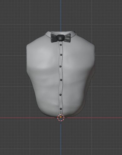Select the bow tie center knot
The image size is (122, 155).
[x=60, y=38]
